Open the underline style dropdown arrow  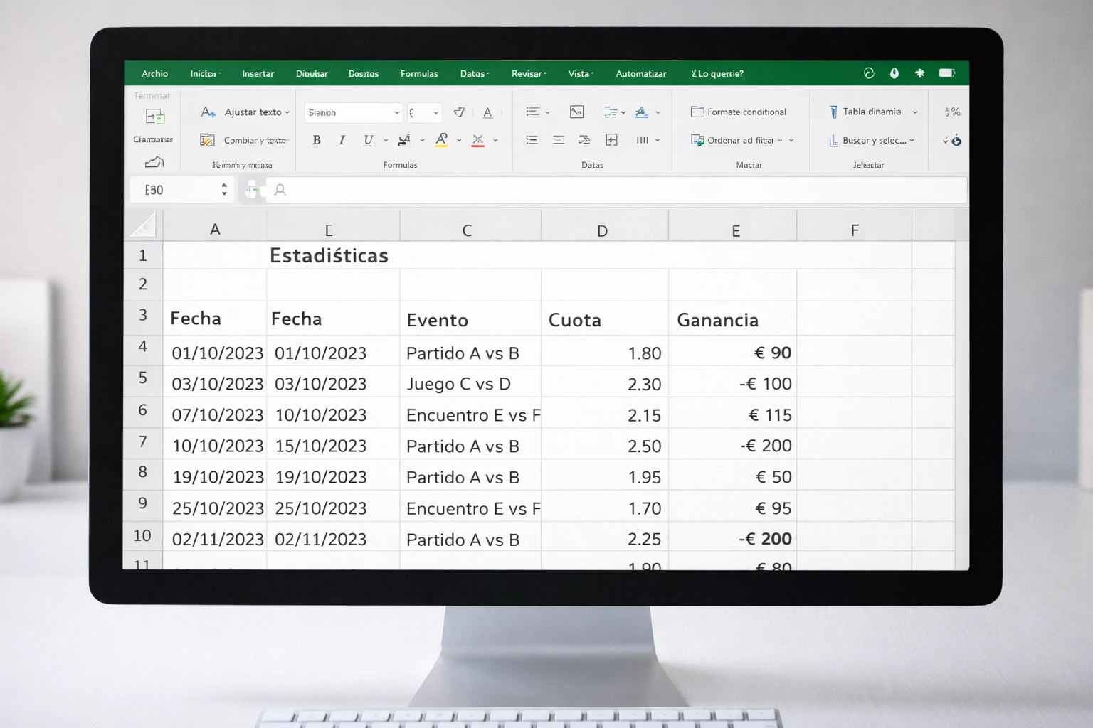coord(386,141)
